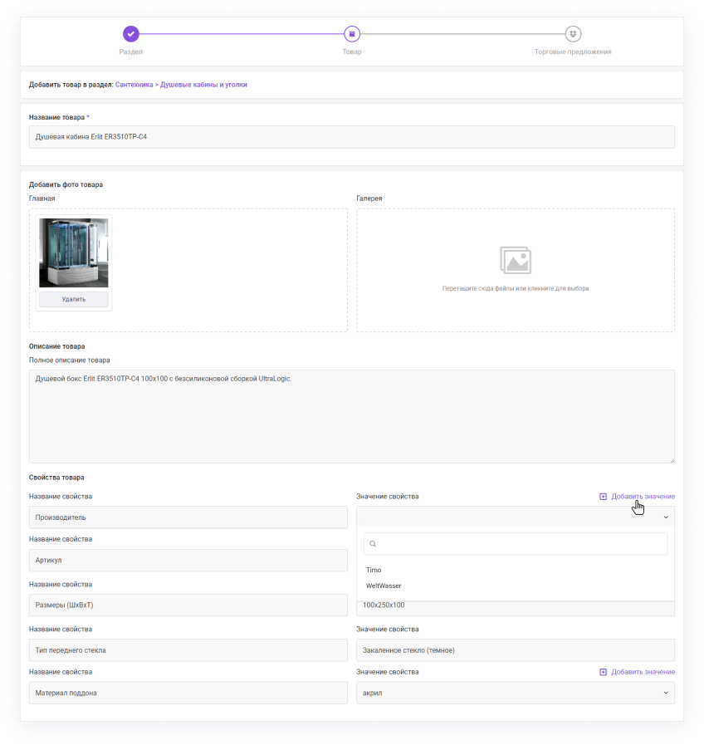Screen dimensions: 704x745
Task: Focus the Полное описание товара text area
Action: click(351, 416)
